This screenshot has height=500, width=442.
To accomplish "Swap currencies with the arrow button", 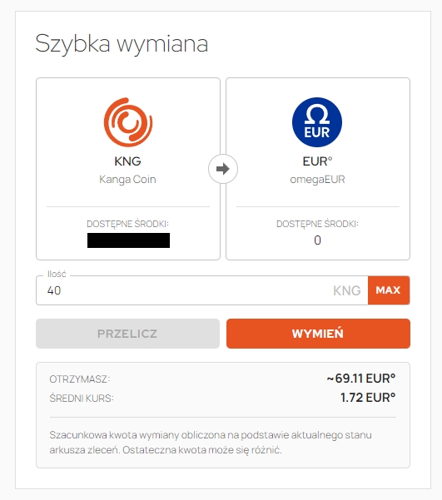I will pyautogui.click(x=223, y=169).
